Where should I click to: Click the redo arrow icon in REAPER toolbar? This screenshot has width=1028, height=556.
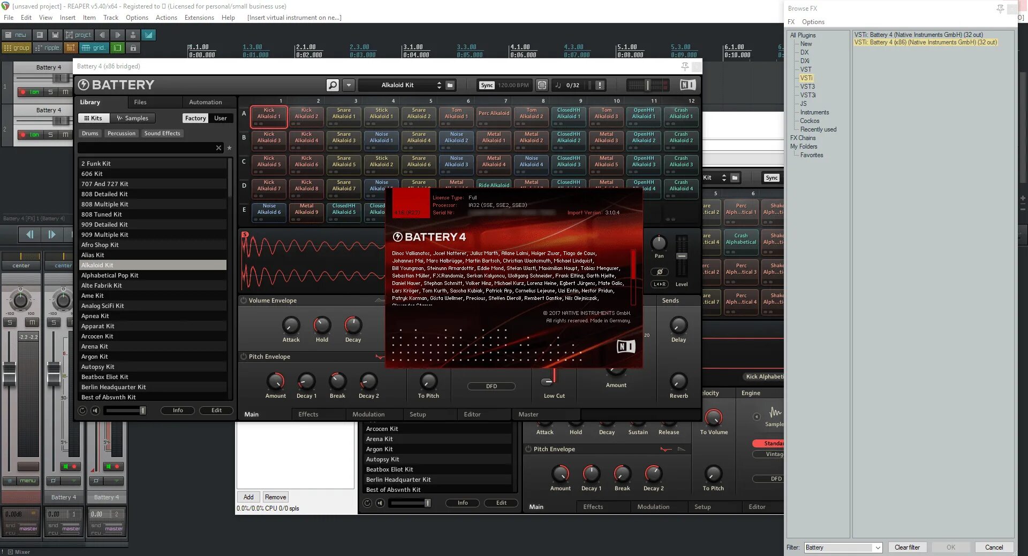(117, 35)
